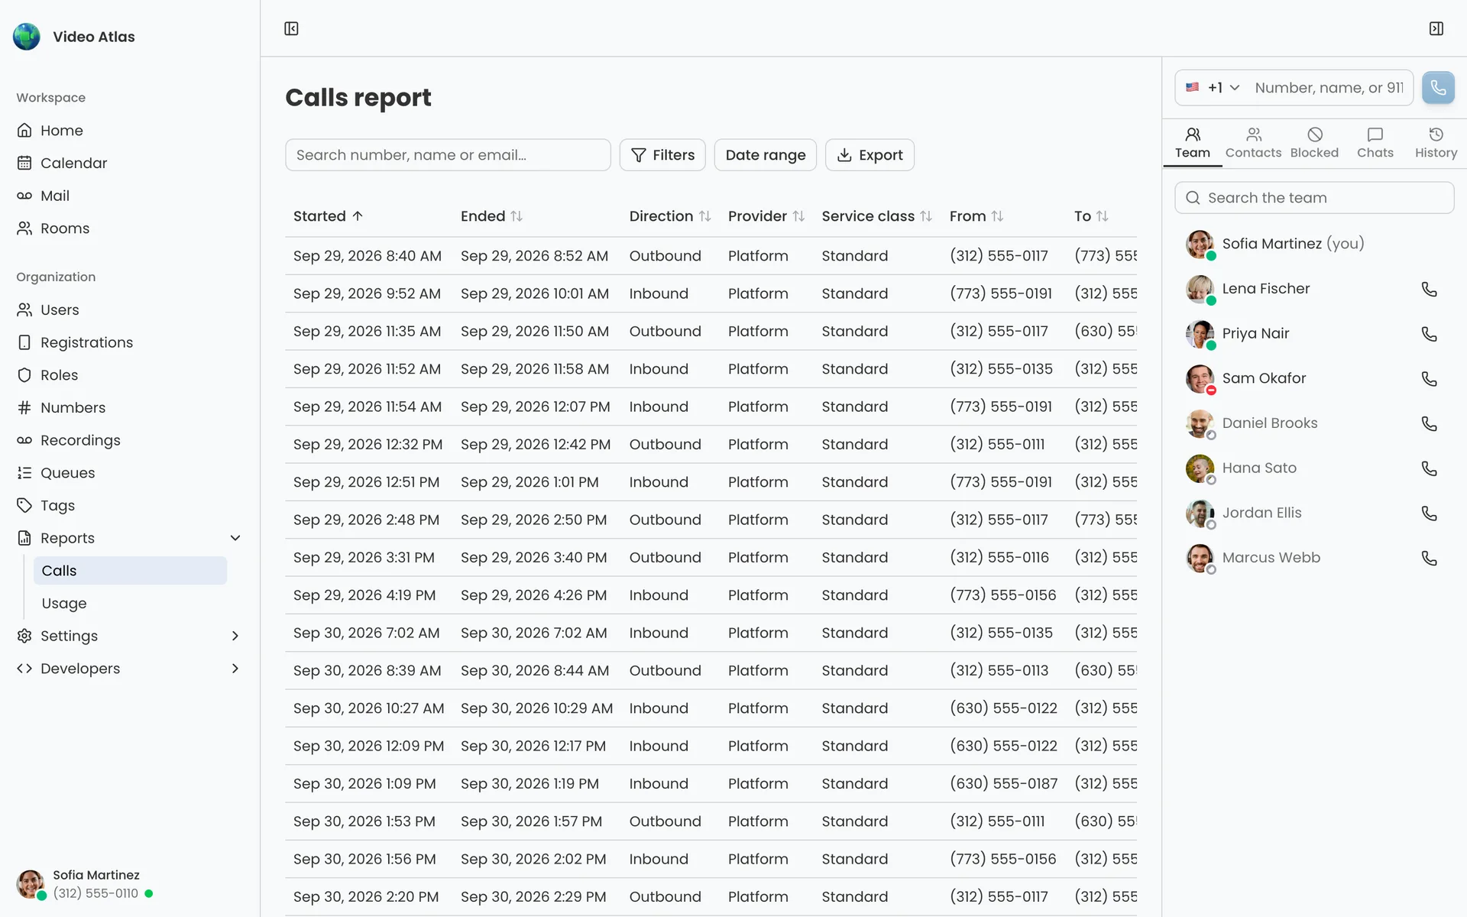Open the Video Atlas globe logo
Image resolution: width=1467 pixels, height=917 pixels.
(x=27, y=37)
